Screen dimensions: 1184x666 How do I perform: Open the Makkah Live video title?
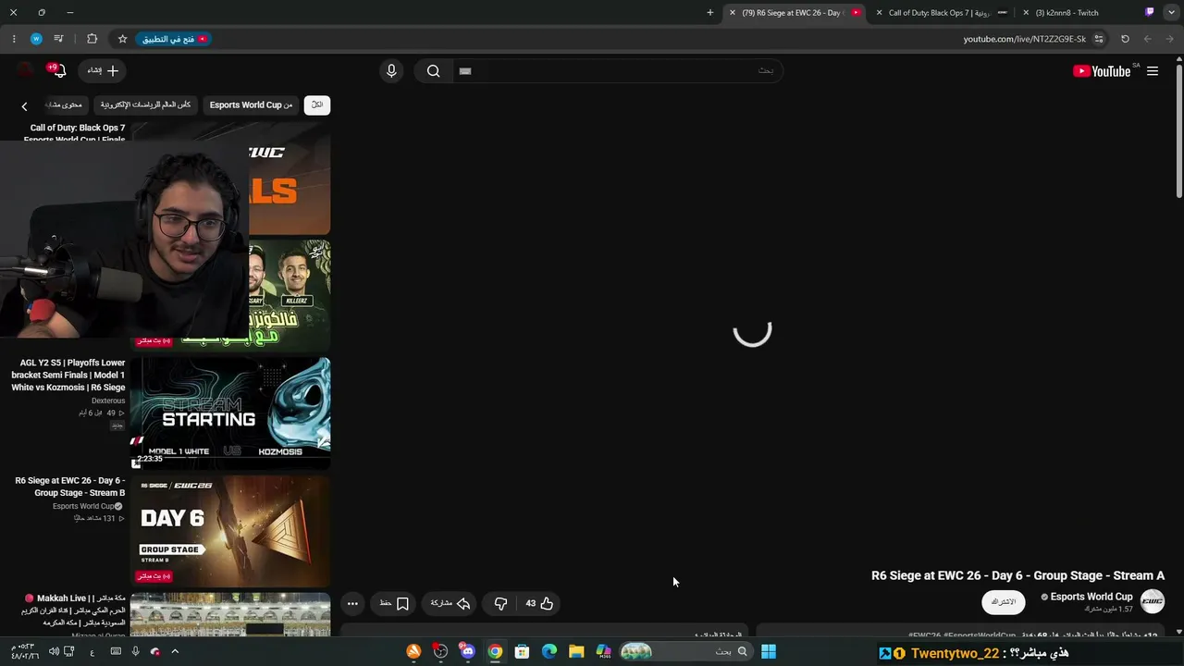tap(74, 610)
